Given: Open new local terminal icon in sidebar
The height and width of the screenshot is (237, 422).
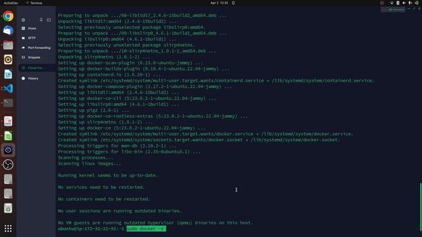Looking at the screenshot, I should [49, 20].
